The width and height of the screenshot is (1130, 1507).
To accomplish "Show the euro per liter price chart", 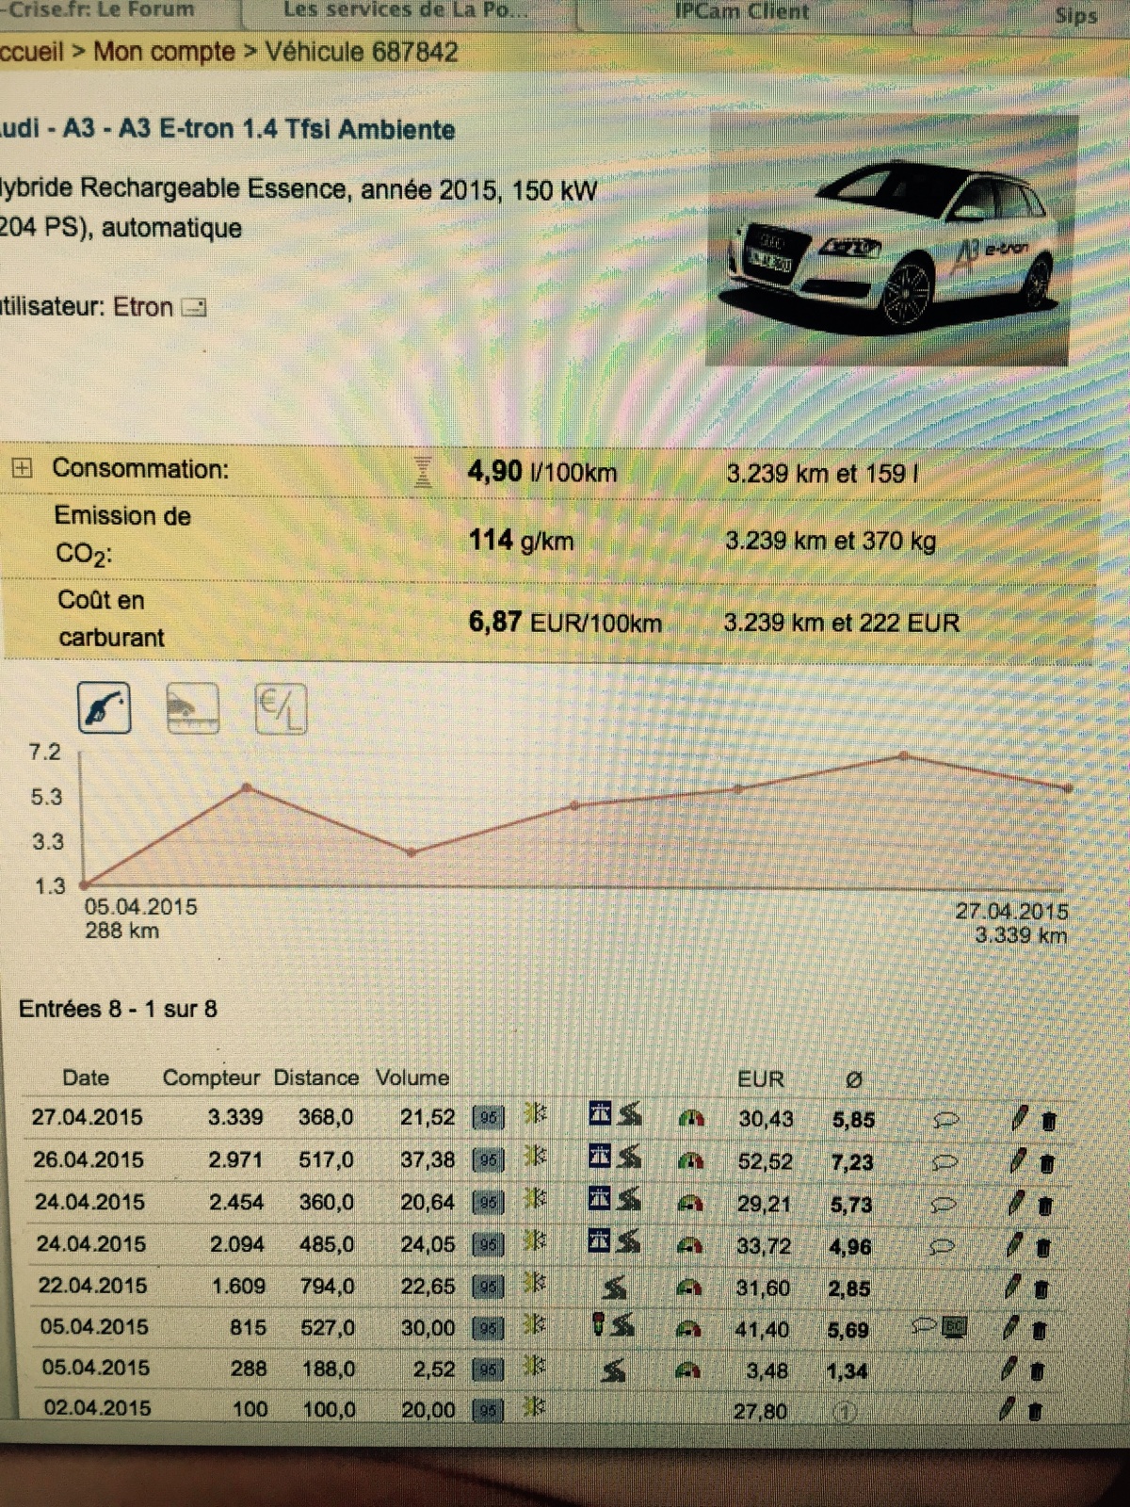I will [281, 709].
